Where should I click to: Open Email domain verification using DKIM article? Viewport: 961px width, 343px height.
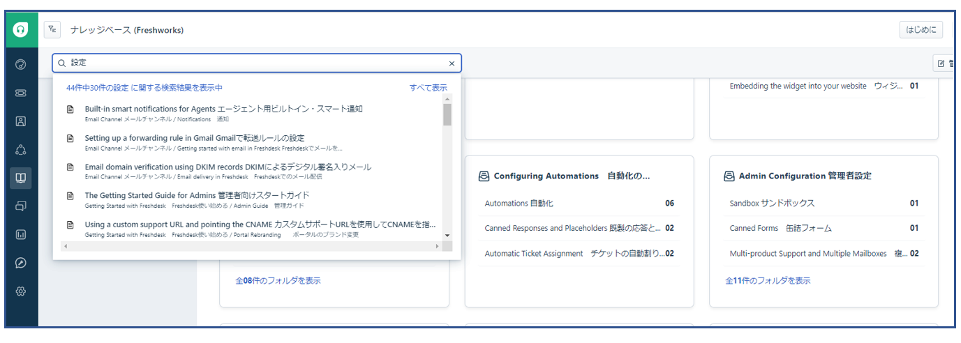click(x=228, y=167)
